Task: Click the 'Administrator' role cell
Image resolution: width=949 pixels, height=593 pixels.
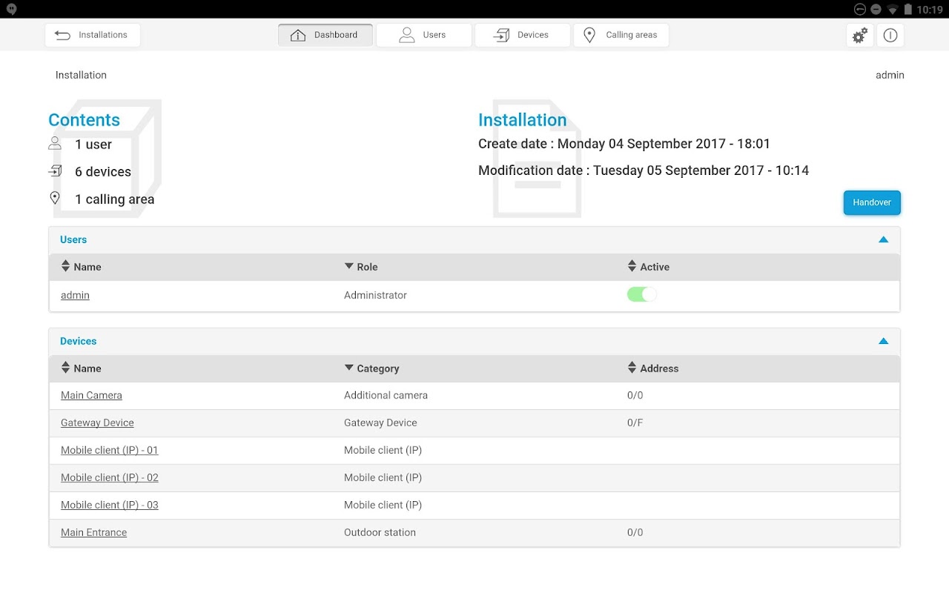Action: pyautogui.click(x=375, y=295)
